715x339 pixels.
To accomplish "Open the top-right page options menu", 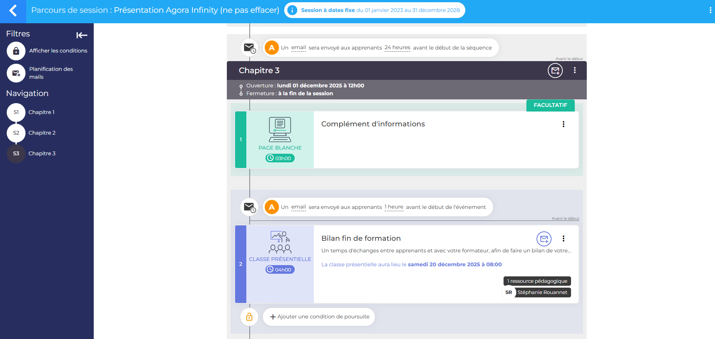I will pyautogui.click(x=710, y=10).
